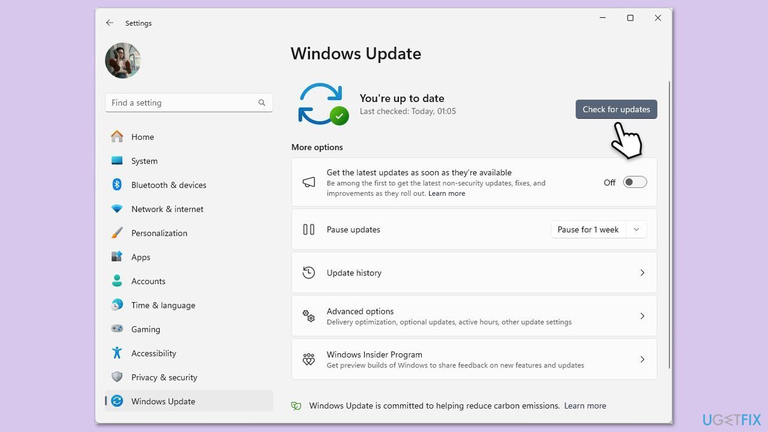Click the Network & internet globe icon
Screen dimensions: 768x432
tap(118, 209)
